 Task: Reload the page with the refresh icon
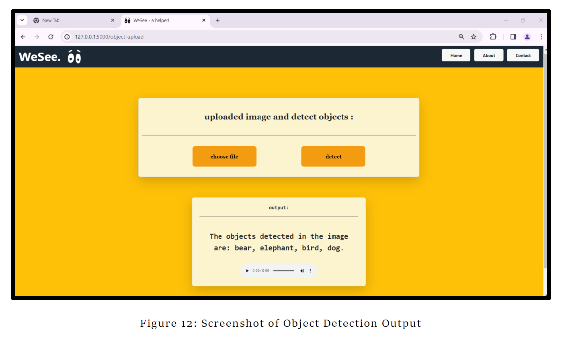click(x=51, y=37)
